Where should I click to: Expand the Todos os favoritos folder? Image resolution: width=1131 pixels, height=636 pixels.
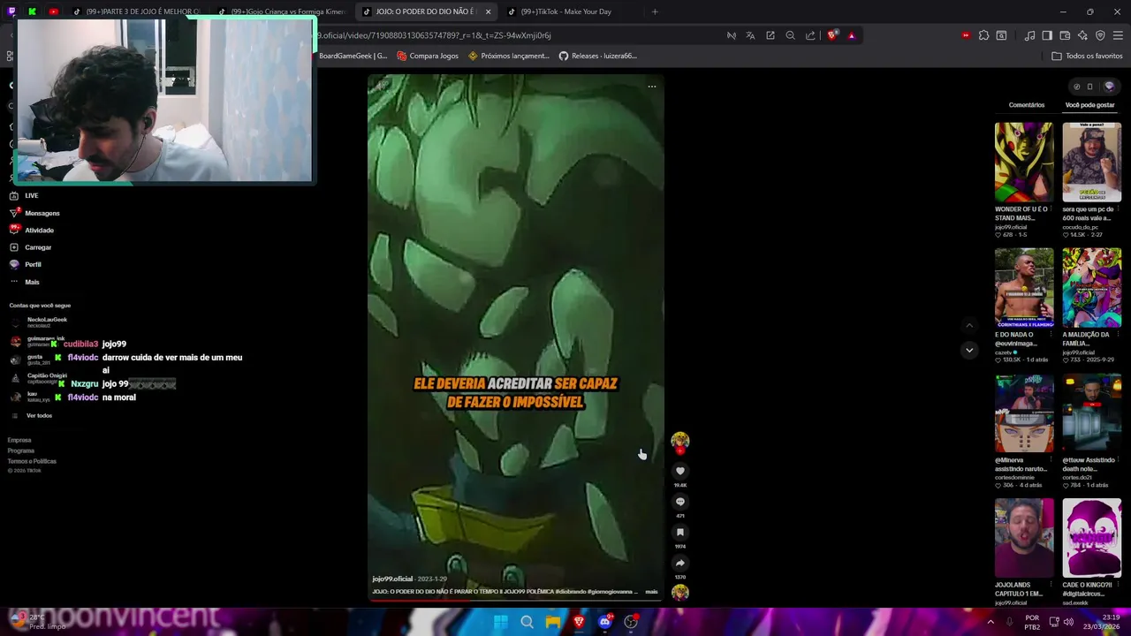coord(1087,56)
